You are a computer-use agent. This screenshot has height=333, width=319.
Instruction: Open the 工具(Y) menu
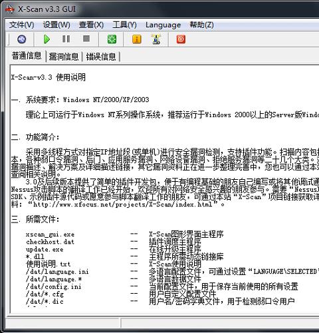[x=124, y=25]
